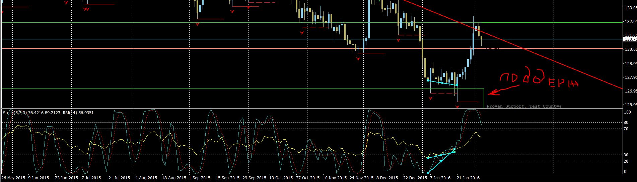
Task: Click the 133.05 price axis label
Action: [x=631, y=8]
